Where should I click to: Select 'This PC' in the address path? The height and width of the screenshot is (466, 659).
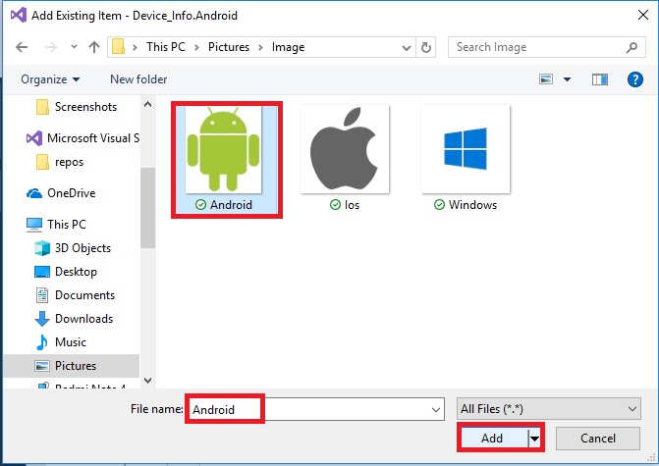click(166, 47)
